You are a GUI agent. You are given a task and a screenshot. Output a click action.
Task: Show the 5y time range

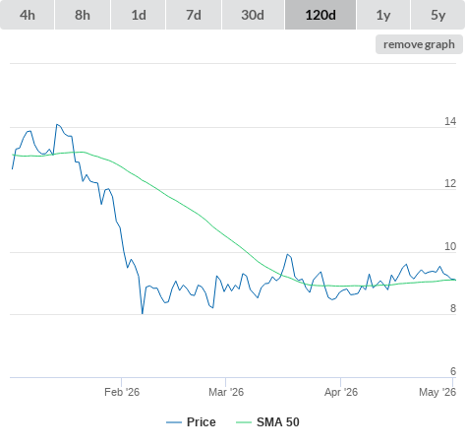pos(438,15)
